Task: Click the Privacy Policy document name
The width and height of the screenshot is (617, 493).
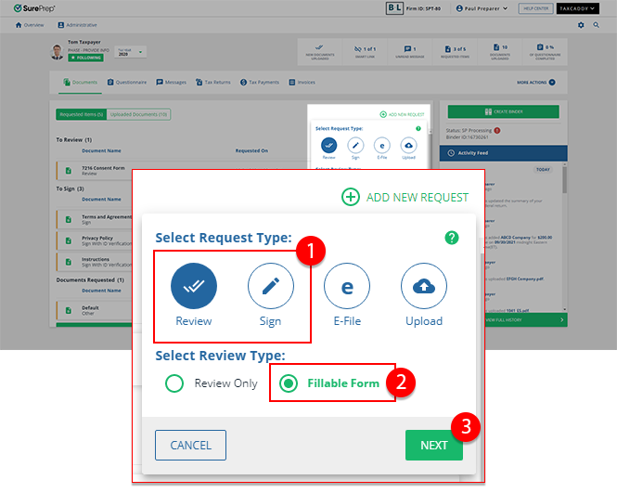Action: point(97,239)
